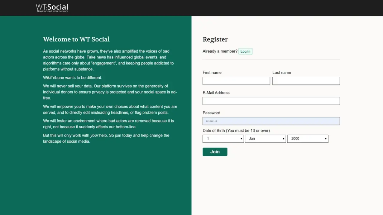Viewport: 383px width, 215px height.
Task: Click the "News focused social network" tagline
Action: pos(52,11)
